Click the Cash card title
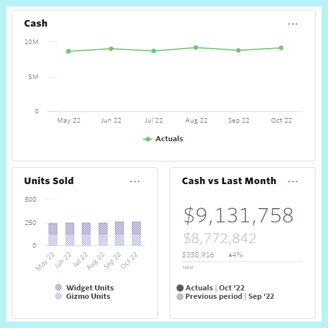This screenshot has width=328, height=328. tap(36, 23)
